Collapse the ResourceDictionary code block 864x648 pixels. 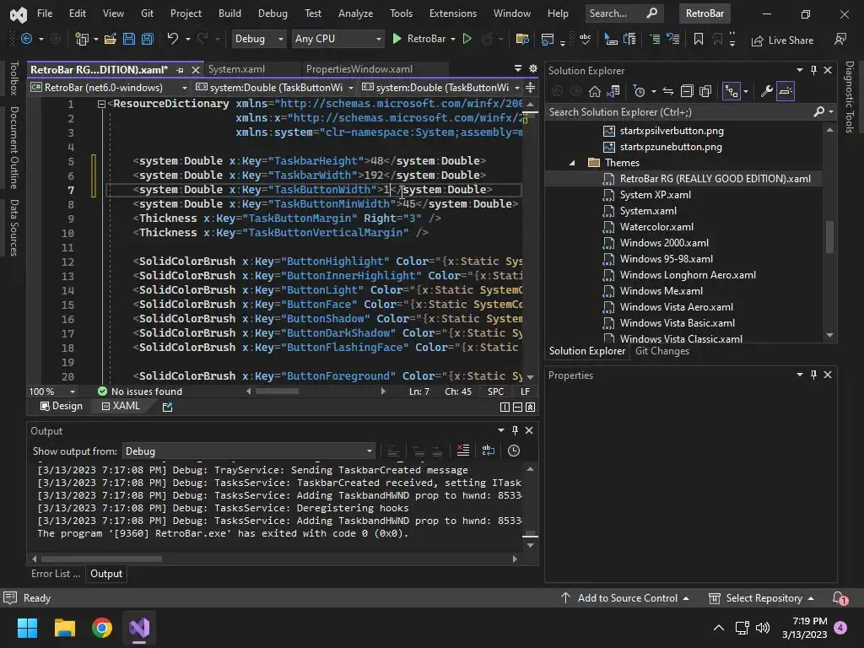coord(101,104)
